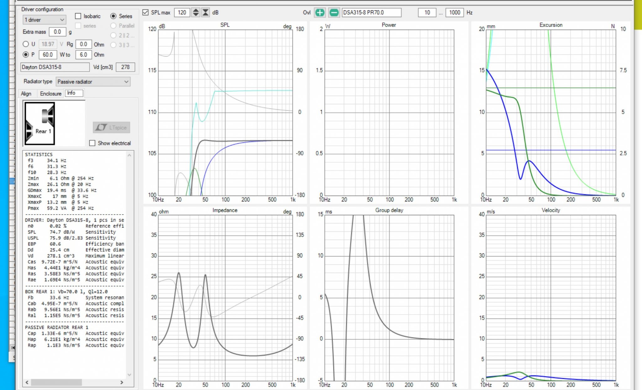
Task: Click the power 60.0 W input field
Action: click(48, 55)
